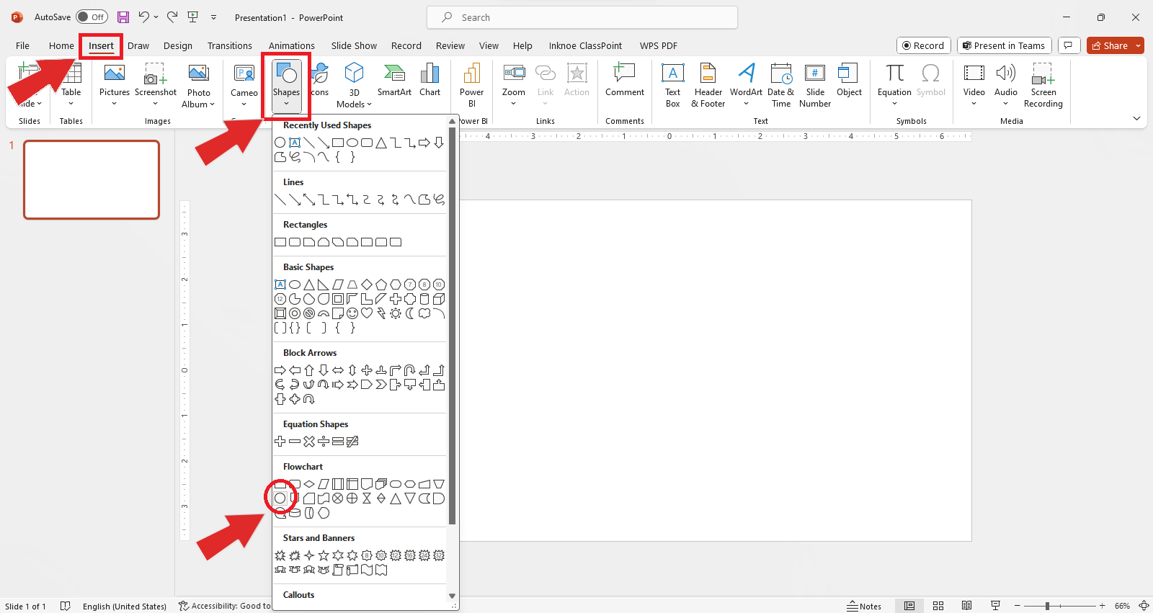This screenshot has height=613, width=1153.
Task: Insert a 3D Models object
Action: coord(354,86)
